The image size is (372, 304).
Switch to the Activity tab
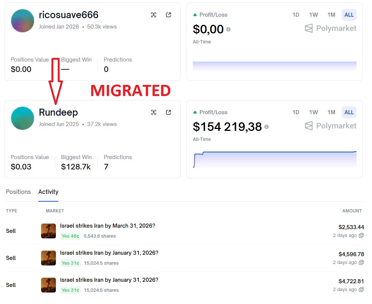[x=48, y=192]
